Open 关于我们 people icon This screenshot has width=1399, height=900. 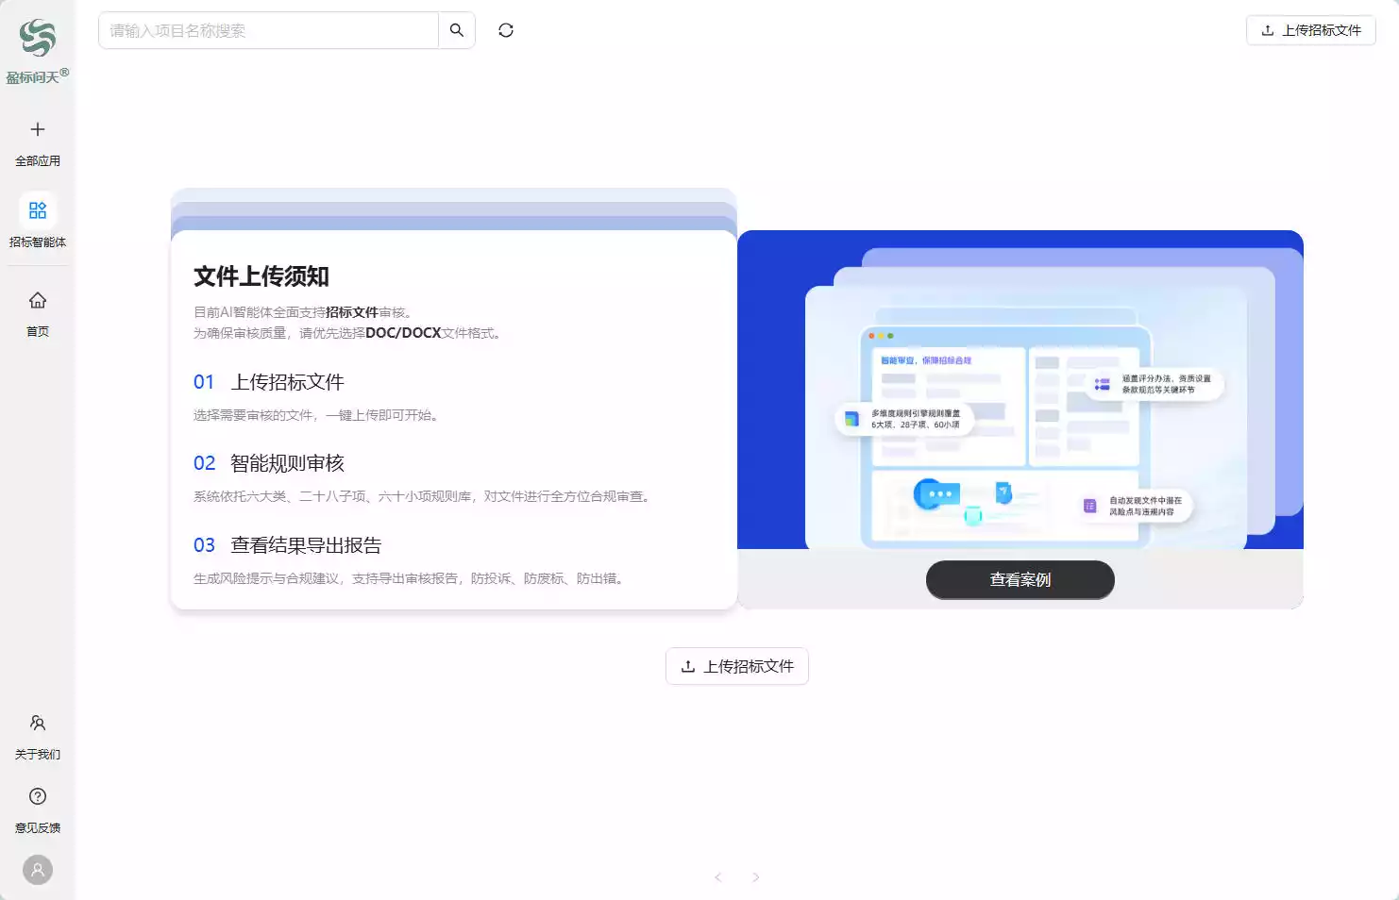(38, 723)
